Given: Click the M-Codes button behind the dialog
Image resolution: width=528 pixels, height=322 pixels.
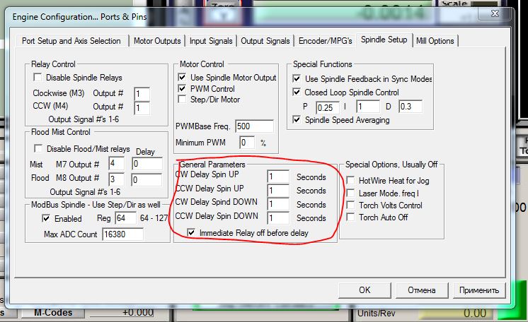Looking at the screenshot, I should (53, 313).
